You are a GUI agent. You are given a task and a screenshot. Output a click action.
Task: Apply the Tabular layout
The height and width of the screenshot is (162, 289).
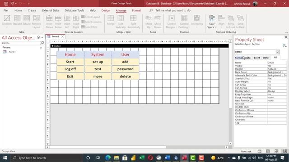coord(27,20)
